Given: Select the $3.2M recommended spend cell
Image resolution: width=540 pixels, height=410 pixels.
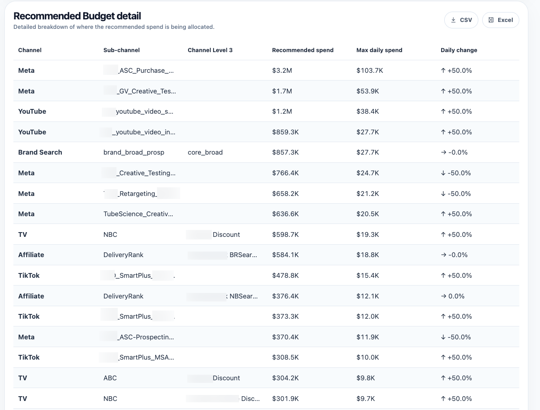Looking at the screenshot, I should [282, 70].
